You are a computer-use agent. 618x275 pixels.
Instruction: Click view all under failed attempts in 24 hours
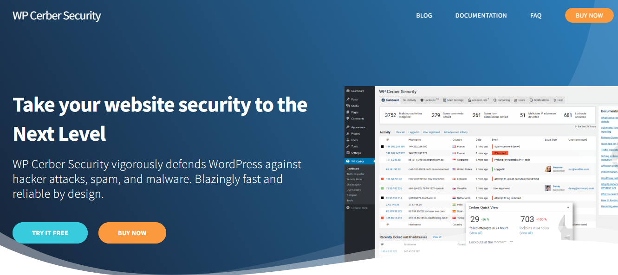(475, 233)
